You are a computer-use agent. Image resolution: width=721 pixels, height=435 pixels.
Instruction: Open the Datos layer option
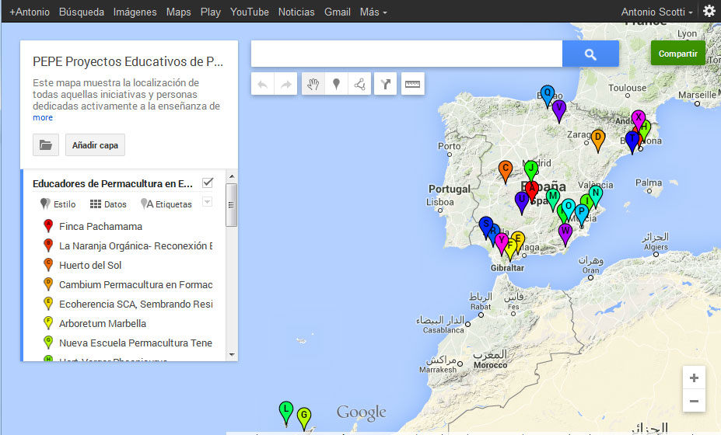coord(108,204)
